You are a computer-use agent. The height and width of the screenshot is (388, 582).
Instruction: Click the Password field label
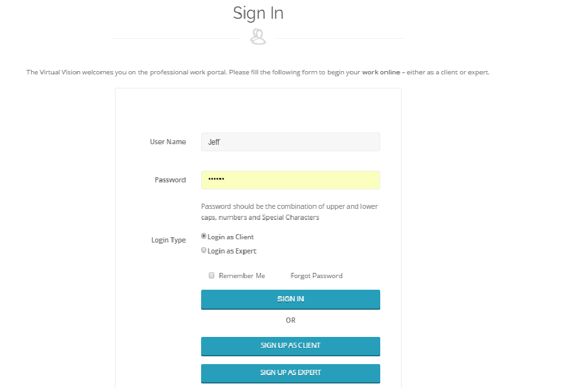170,180
